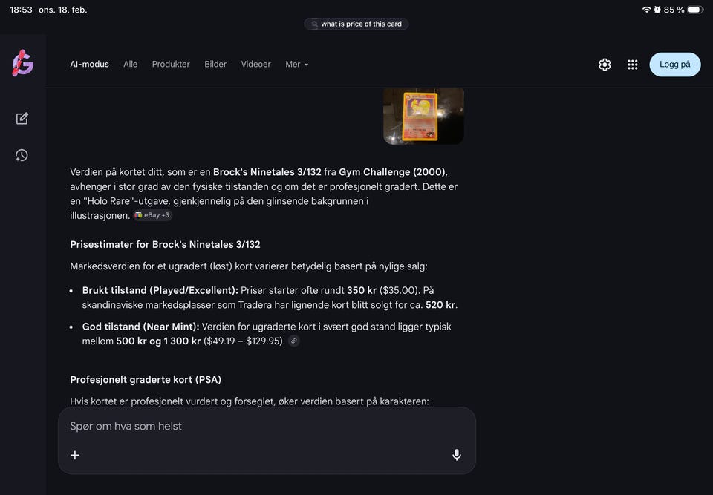The width and height of the screenshot is (713, 495).
Task: Tap the Ninetales card thumbnail
Action: pos(423,116)
